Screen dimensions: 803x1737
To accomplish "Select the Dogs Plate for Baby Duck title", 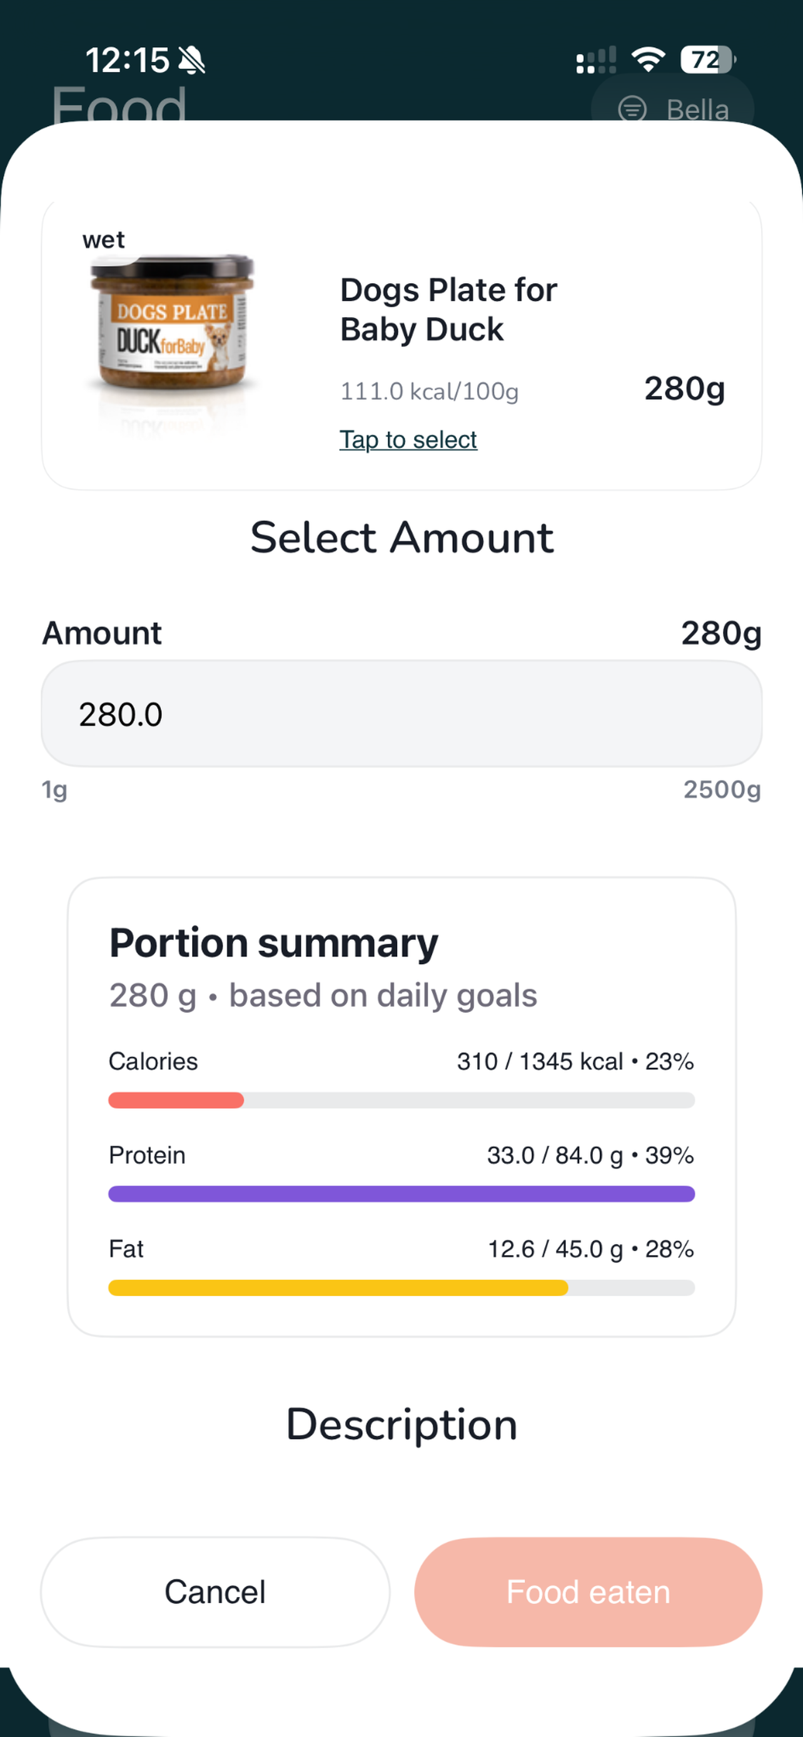I will pos(448,310).
